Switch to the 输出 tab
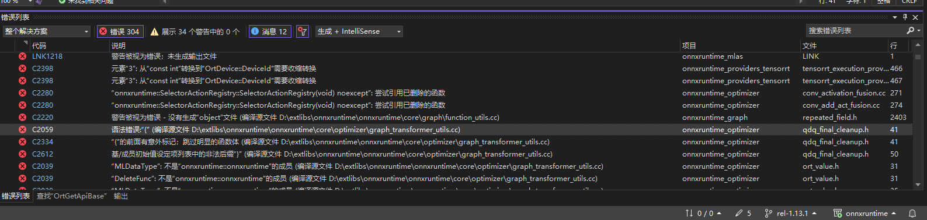 [x=121, y=196]
